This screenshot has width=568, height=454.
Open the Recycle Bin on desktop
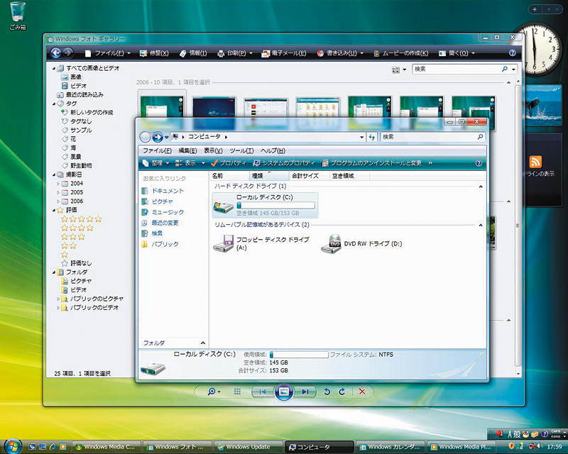pos(18,13)
